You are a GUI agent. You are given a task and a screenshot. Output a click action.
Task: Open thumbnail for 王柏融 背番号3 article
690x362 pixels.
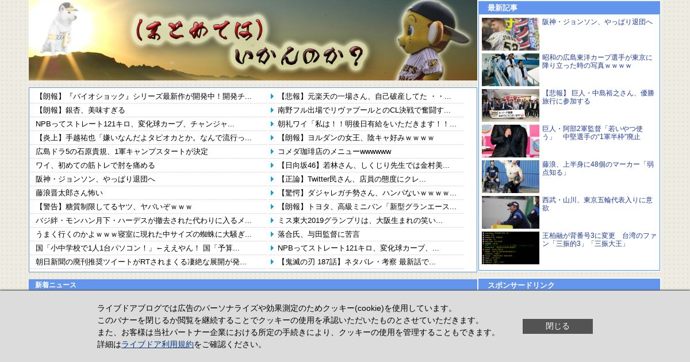[511, 248]
